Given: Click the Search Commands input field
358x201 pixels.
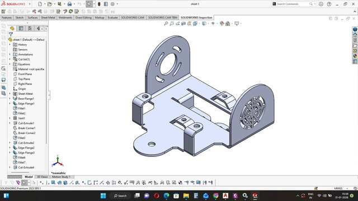Looking at the screenshot, I should pyautogui.click(x=292, y=4).
